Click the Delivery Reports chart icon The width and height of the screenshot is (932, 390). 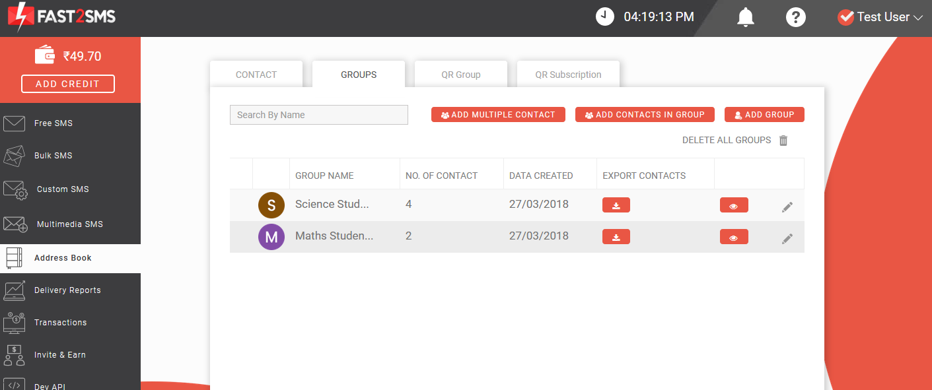14,290
